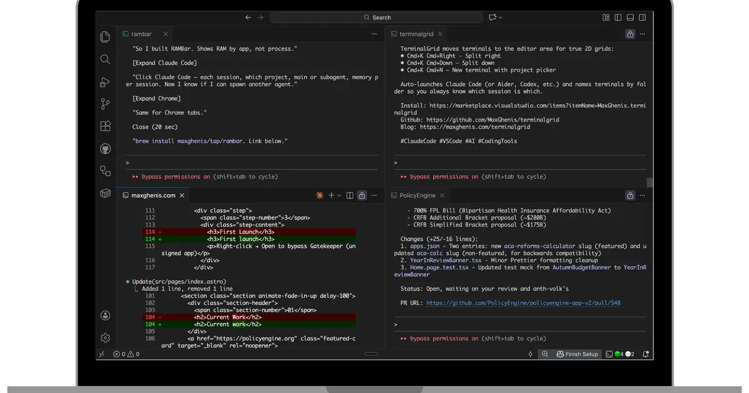Viewport: 749px width, 393px height.
Task: Click the "Update(src/pages/index.astro)" line
Action: coord(179,282)
